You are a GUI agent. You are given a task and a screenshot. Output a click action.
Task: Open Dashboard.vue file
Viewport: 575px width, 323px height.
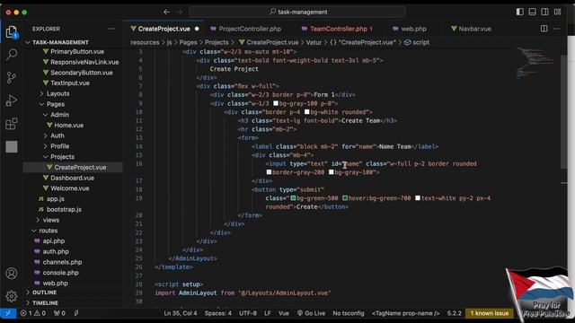tap(73, 178)
